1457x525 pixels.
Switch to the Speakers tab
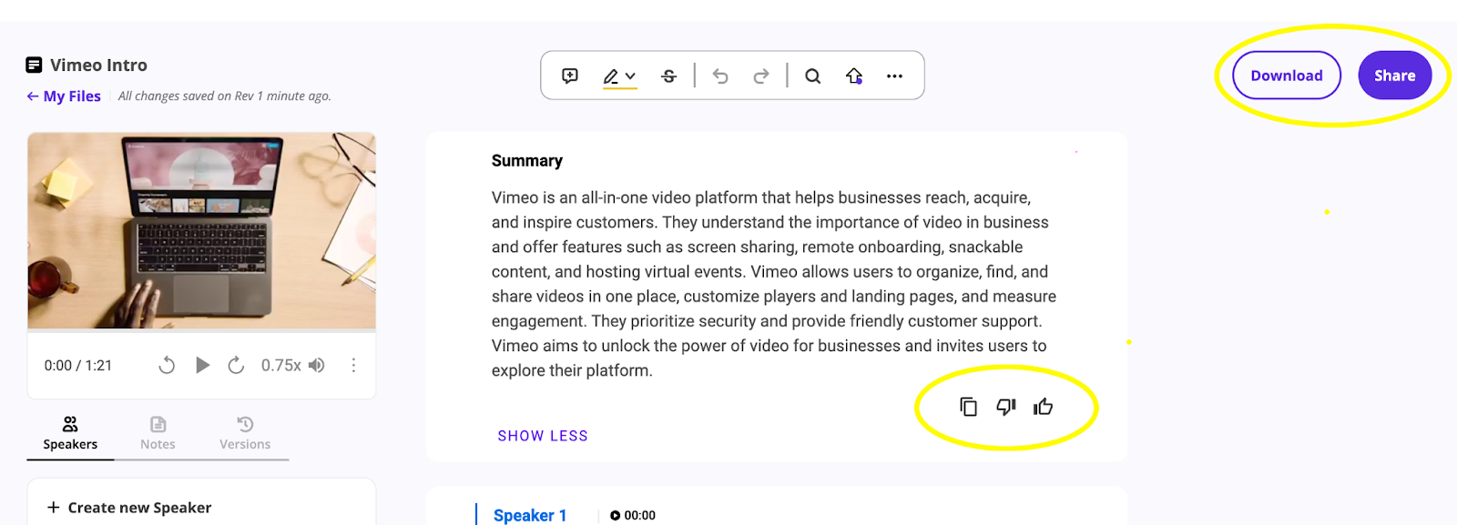coord(70,434)
